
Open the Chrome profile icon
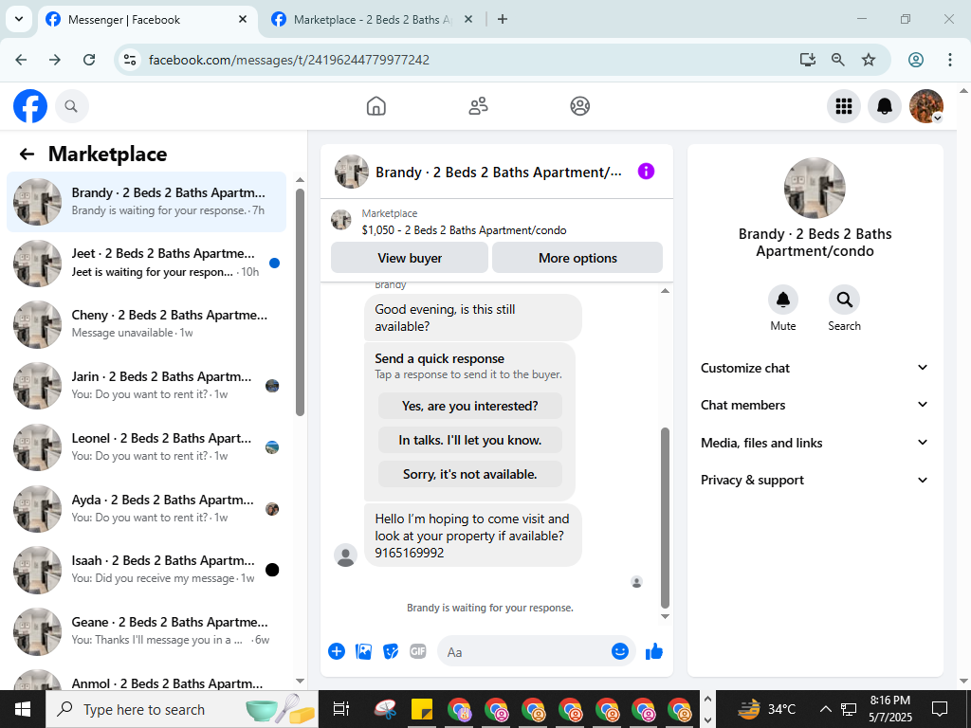(x=916, y=60)
